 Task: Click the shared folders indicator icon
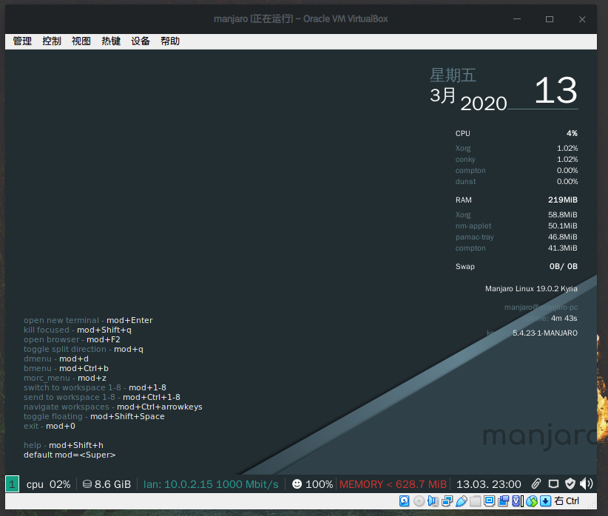coord(475,501)
